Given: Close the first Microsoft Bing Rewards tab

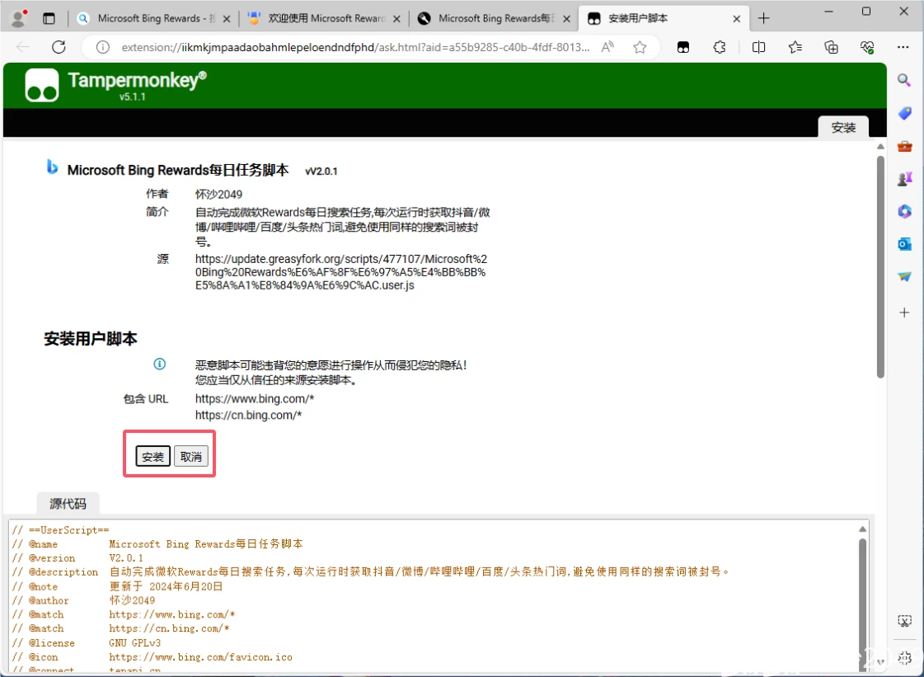Looking at the screenshot, I should click(x=227, y=19).
